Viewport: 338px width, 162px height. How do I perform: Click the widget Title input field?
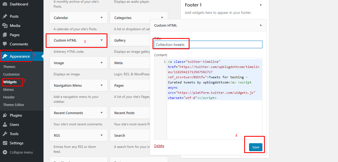(208, 45)
